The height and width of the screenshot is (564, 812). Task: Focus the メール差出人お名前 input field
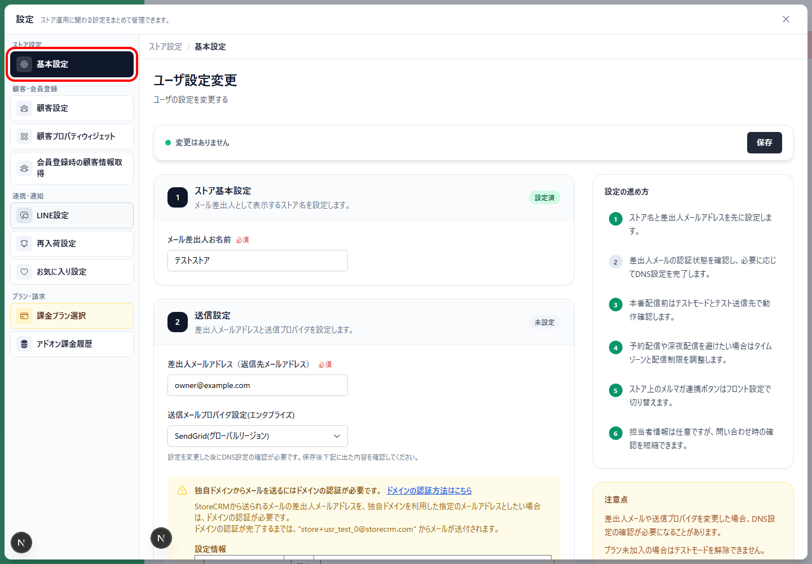[258, 261]
